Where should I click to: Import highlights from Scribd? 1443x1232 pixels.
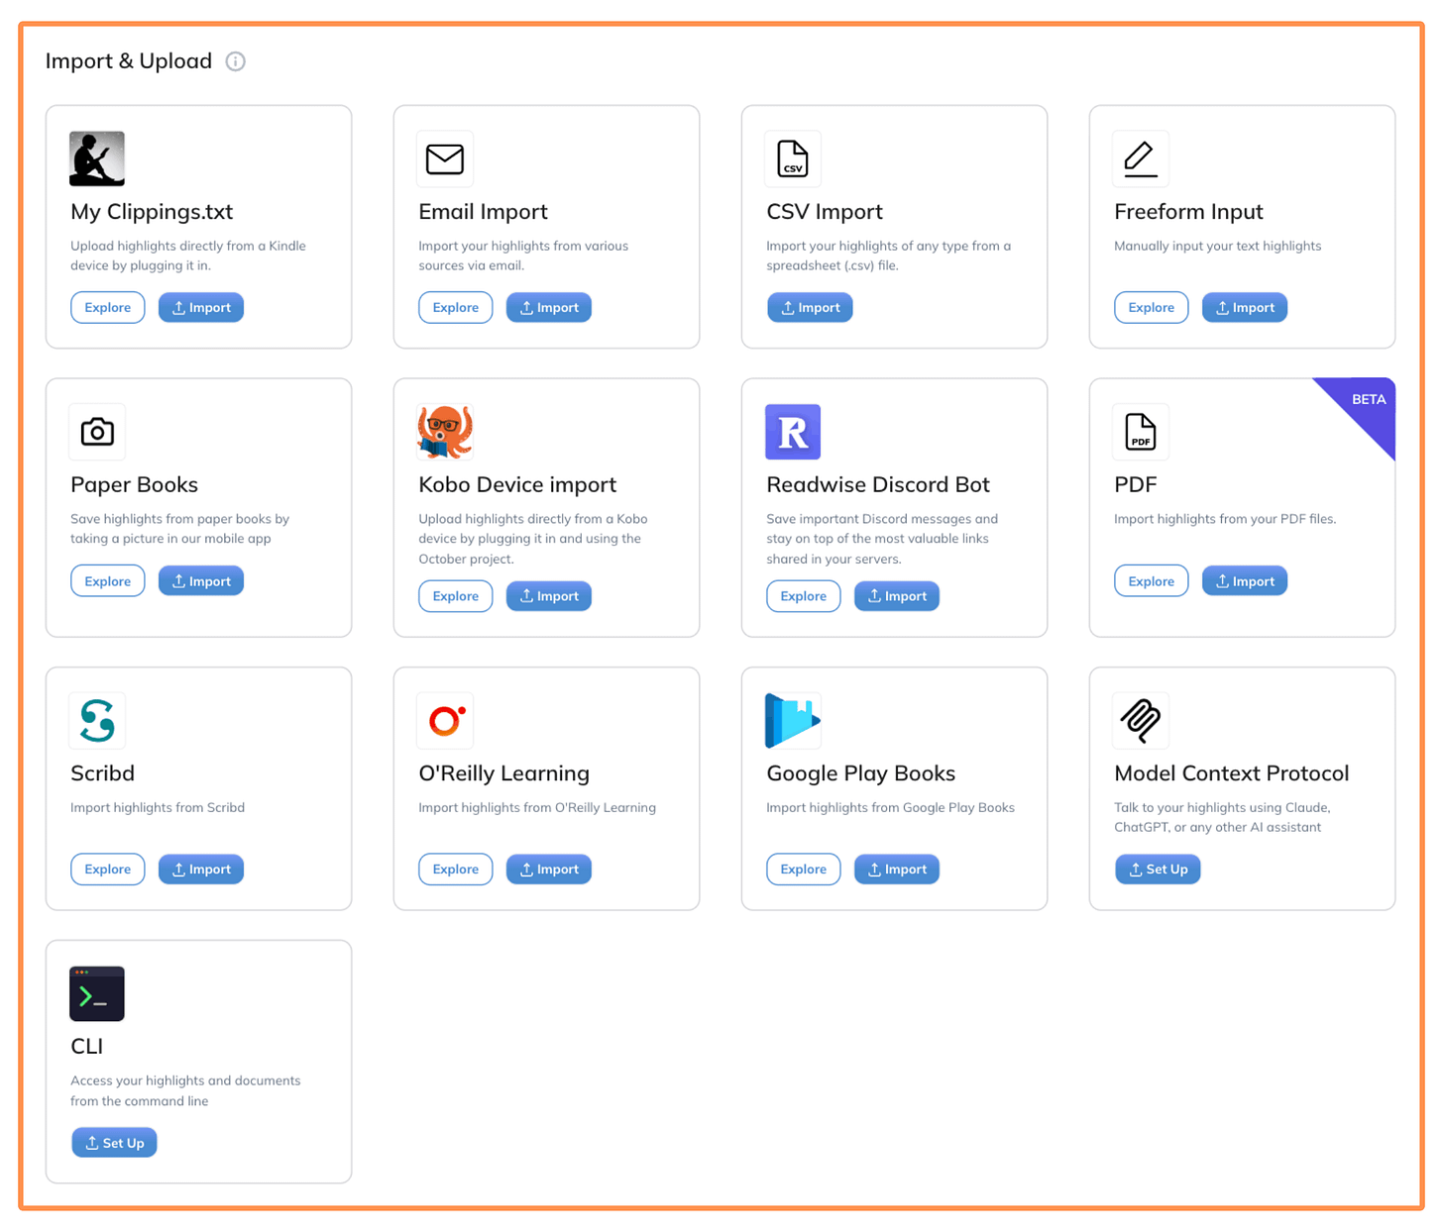(x=201, y=870)
